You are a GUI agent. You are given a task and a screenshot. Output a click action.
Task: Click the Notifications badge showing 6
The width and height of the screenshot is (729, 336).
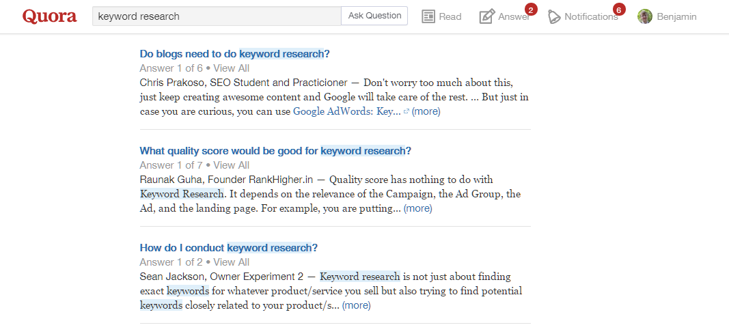(x=619, y=10)
